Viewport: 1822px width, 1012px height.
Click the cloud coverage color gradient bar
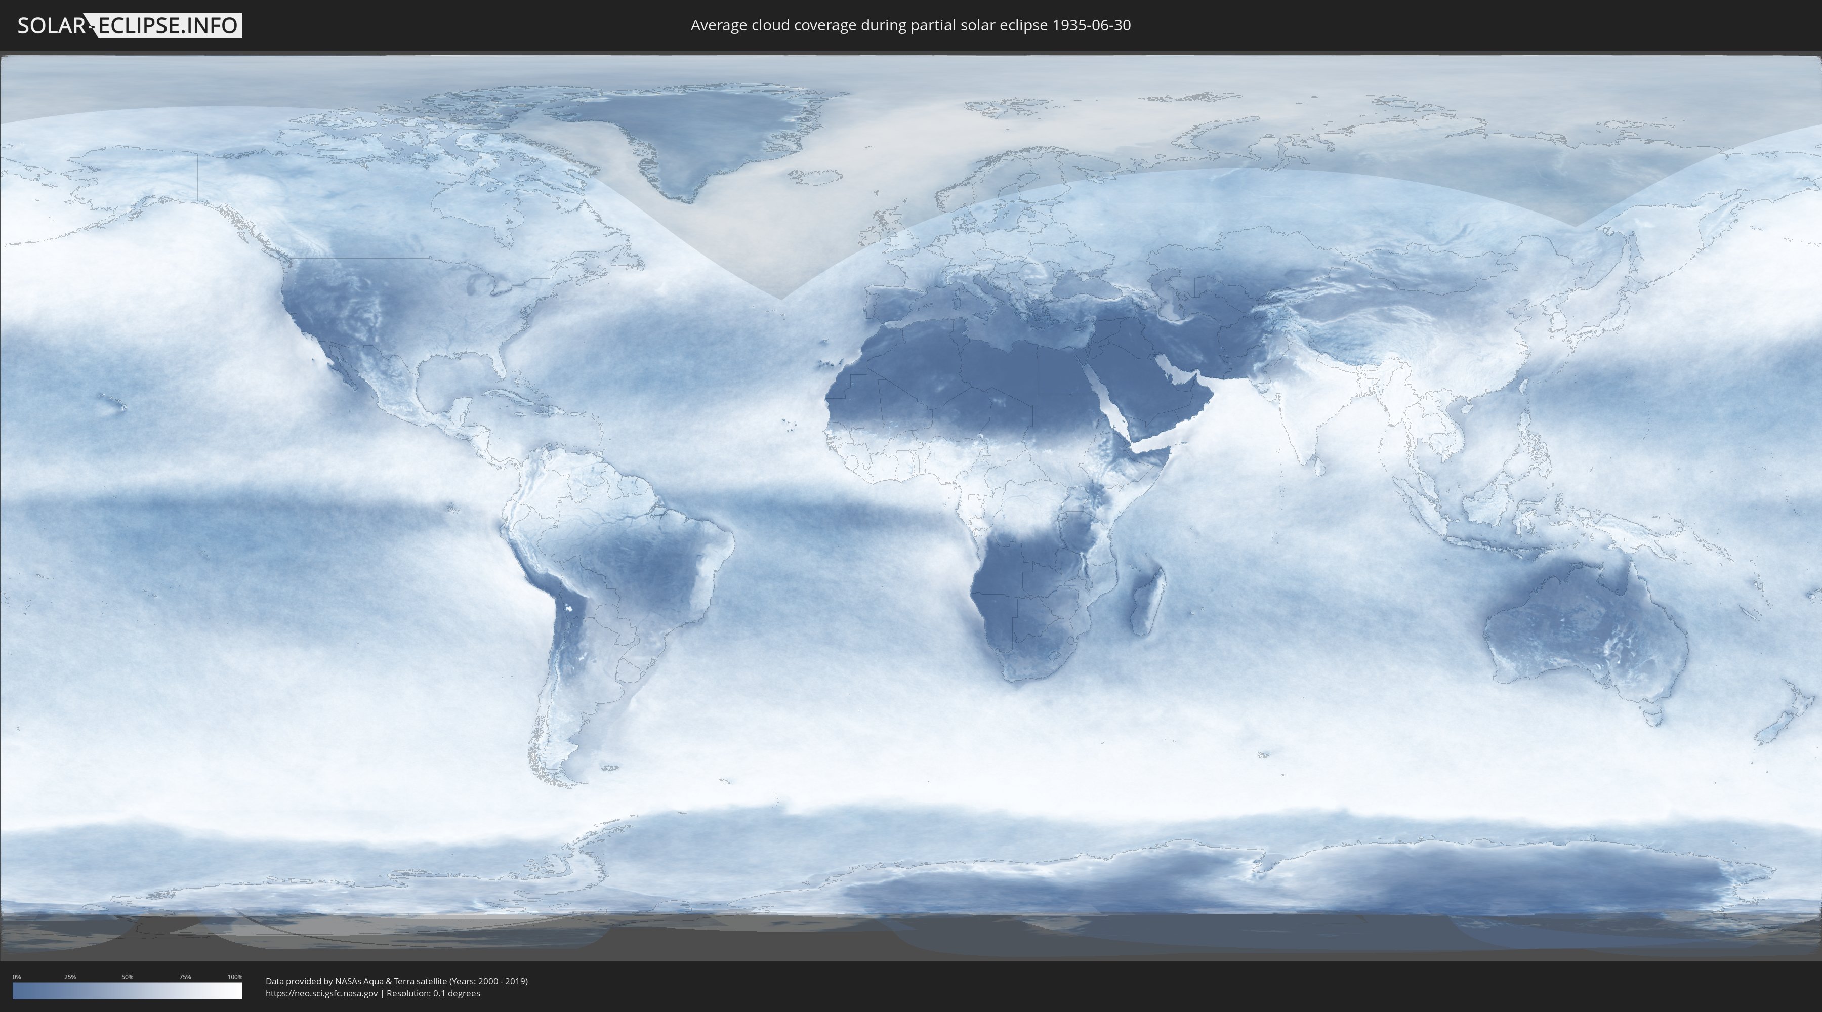click(x=128, y=991)
